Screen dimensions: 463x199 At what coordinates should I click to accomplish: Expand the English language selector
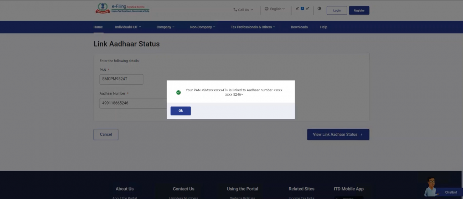(275, 9)
